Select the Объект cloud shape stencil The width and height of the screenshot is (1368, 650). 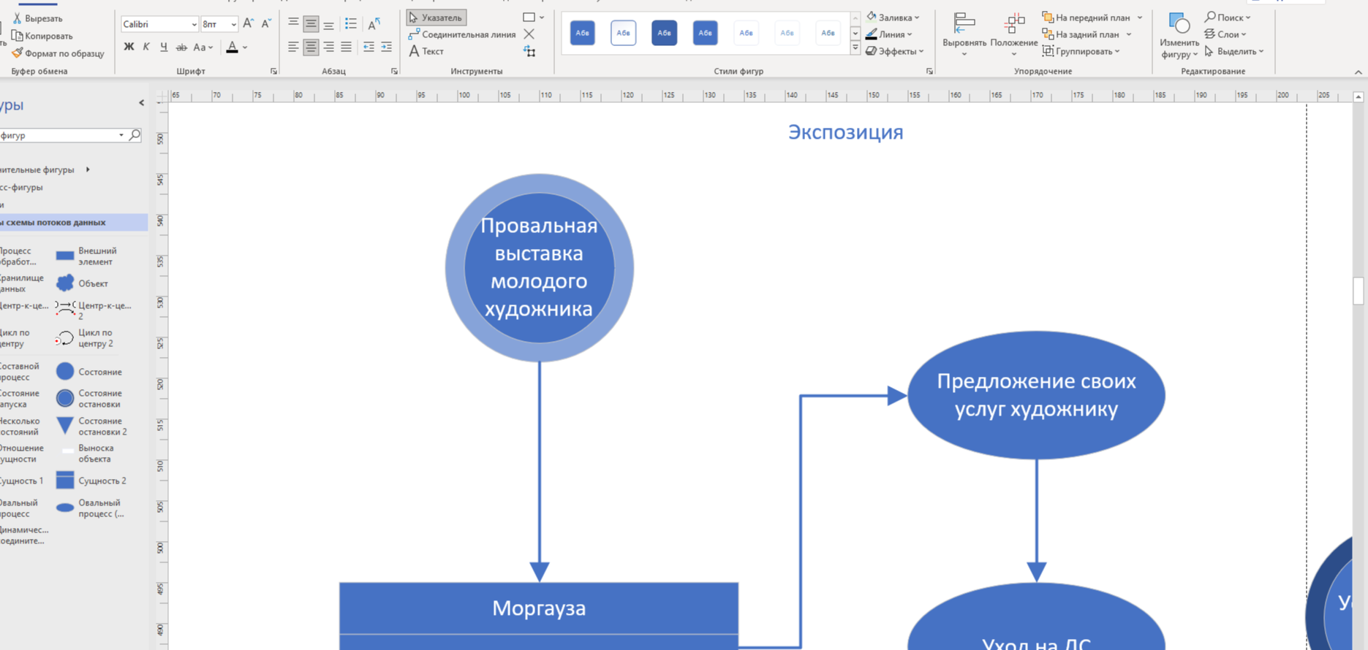pos(65,283)
